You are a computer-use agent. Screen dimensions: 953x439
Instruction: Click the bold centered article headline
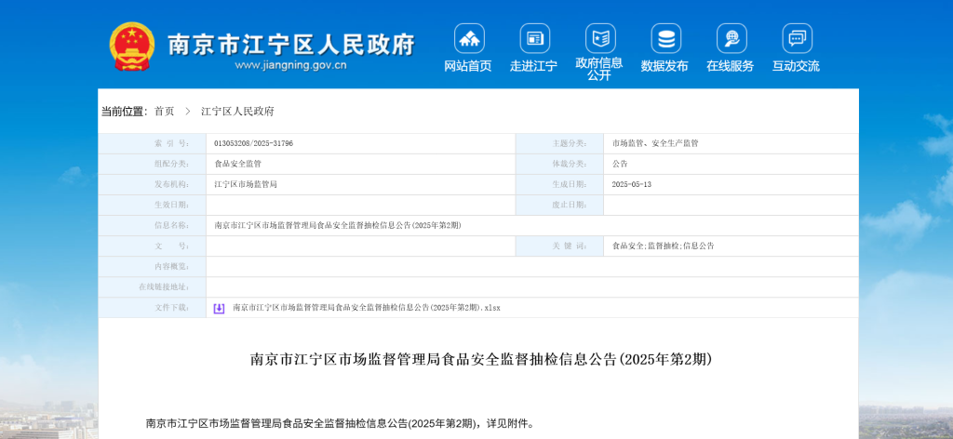[x=480, y=359]
